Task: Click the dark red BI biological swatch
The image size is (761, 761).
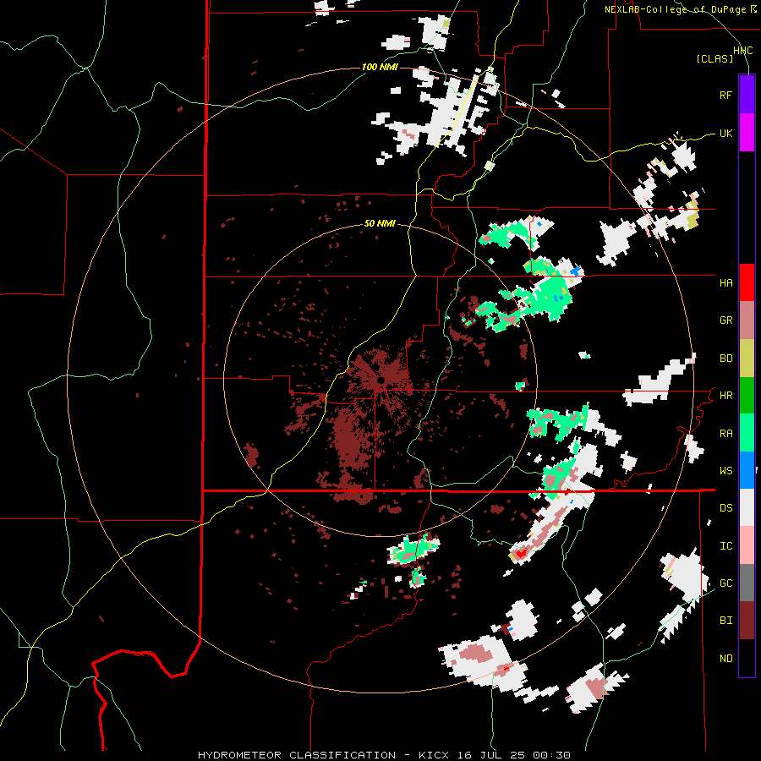Action: pyautogui.click(x=747, y=621)
